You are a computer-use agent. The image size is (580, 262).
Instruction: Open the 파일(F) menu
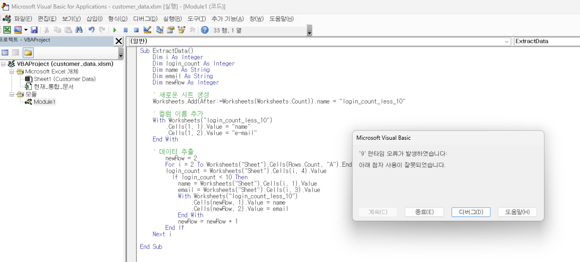(23, 19)
